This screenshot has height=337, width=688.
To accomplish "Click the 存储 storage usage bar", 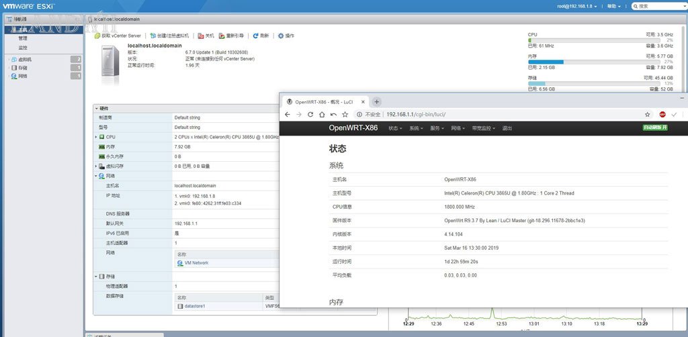I will (594, 83).
